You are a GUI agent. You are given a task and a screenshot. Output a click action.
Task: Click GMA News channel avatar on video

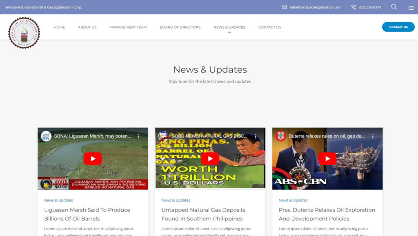46,136
